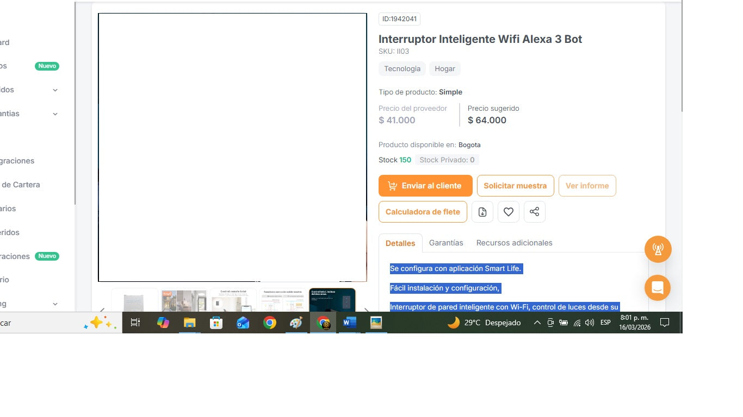This screenshot has height=417, width=743.
Task: Click the download icon button
Action: pyautogui.click(x=482, y=212)
